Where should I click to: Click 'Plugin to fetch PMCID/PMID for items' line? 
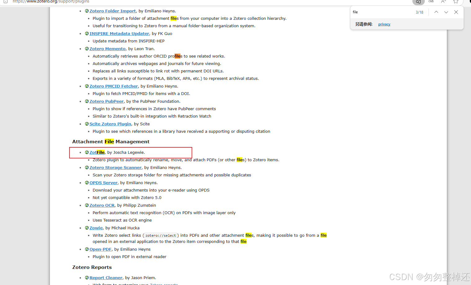click(x=141, y=93)
